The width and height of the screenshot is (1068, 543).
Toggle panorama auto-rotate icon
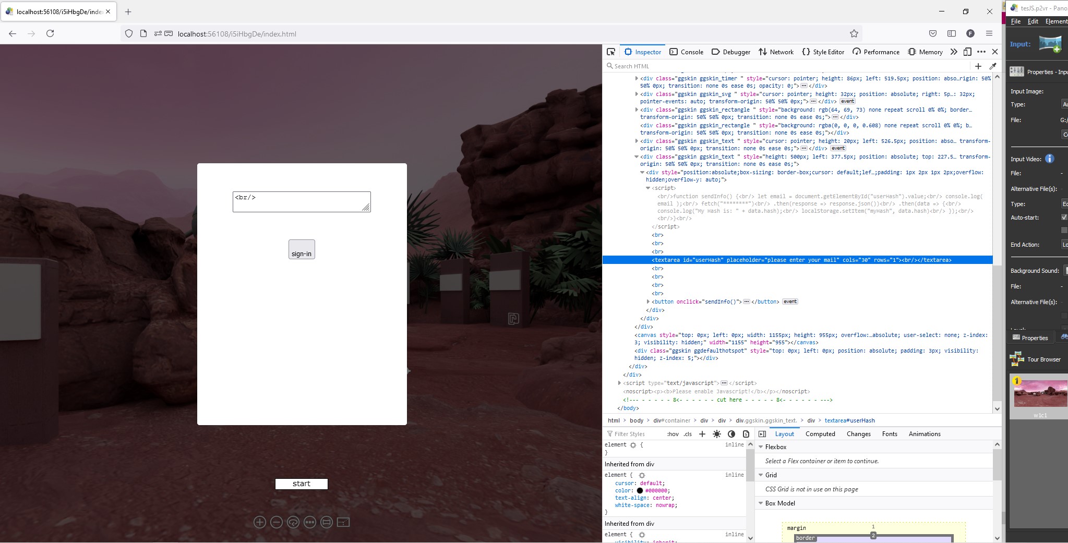pyautogui.click(x=293, y=522)
